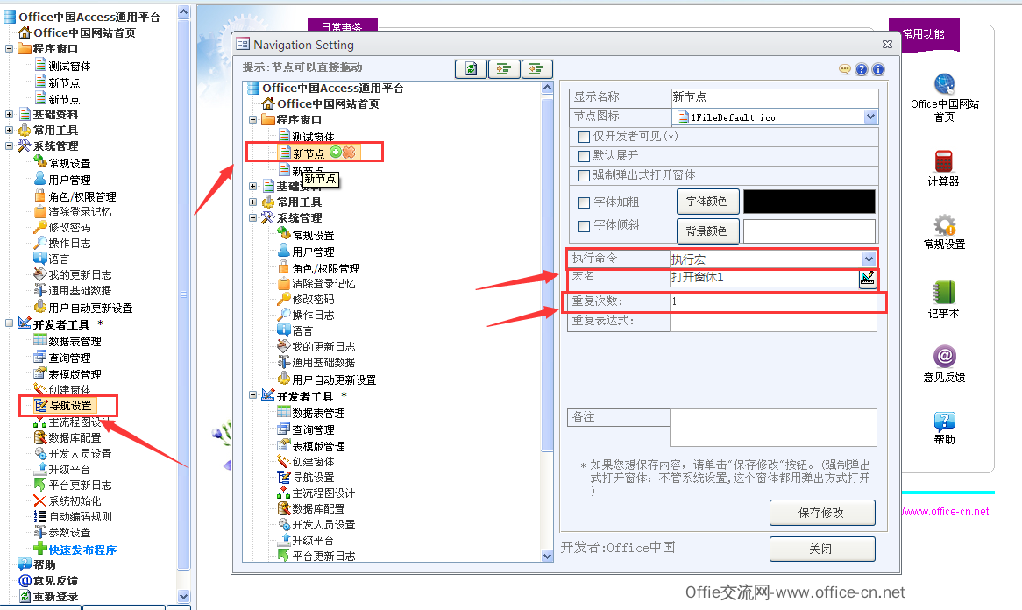
Task: Click the 重复次数 input field
Action: coord(773,301)
